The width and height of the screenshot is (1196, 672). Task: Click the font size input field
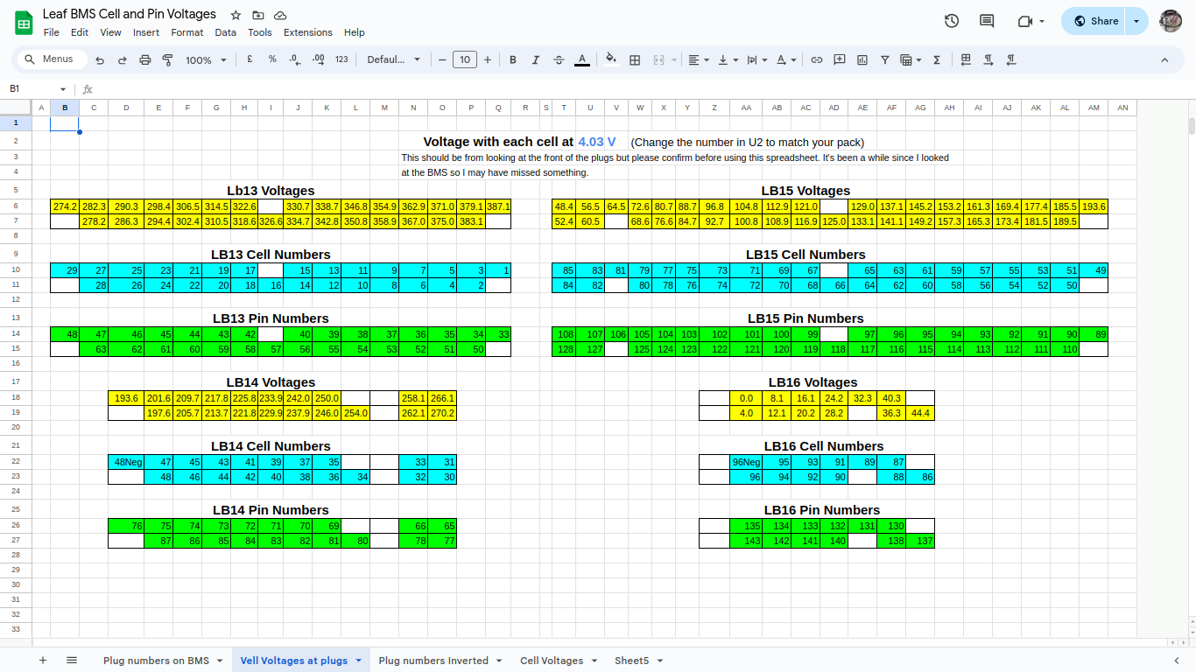pos(464,59)
